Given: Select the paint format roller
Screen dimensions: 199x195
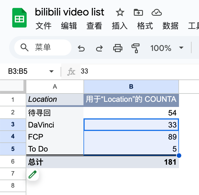Looking at the screenshot, I should (136, 48).
